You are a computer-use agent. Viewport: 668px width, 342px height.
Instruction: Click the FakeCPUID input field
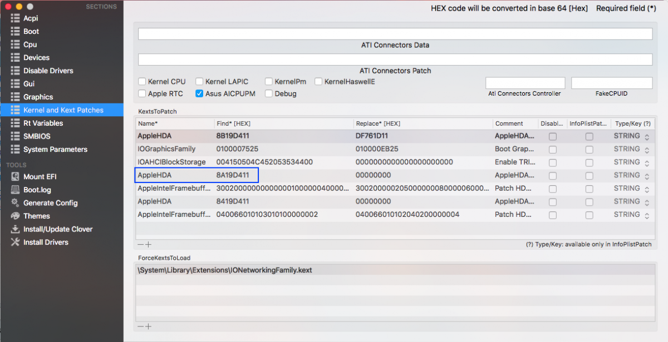point(611,83)
